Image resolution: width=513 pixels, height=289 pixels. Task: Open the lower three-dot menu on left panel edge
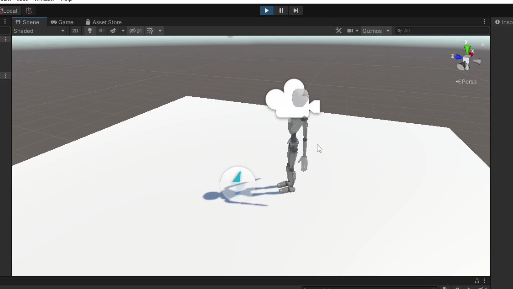point(5,76)
